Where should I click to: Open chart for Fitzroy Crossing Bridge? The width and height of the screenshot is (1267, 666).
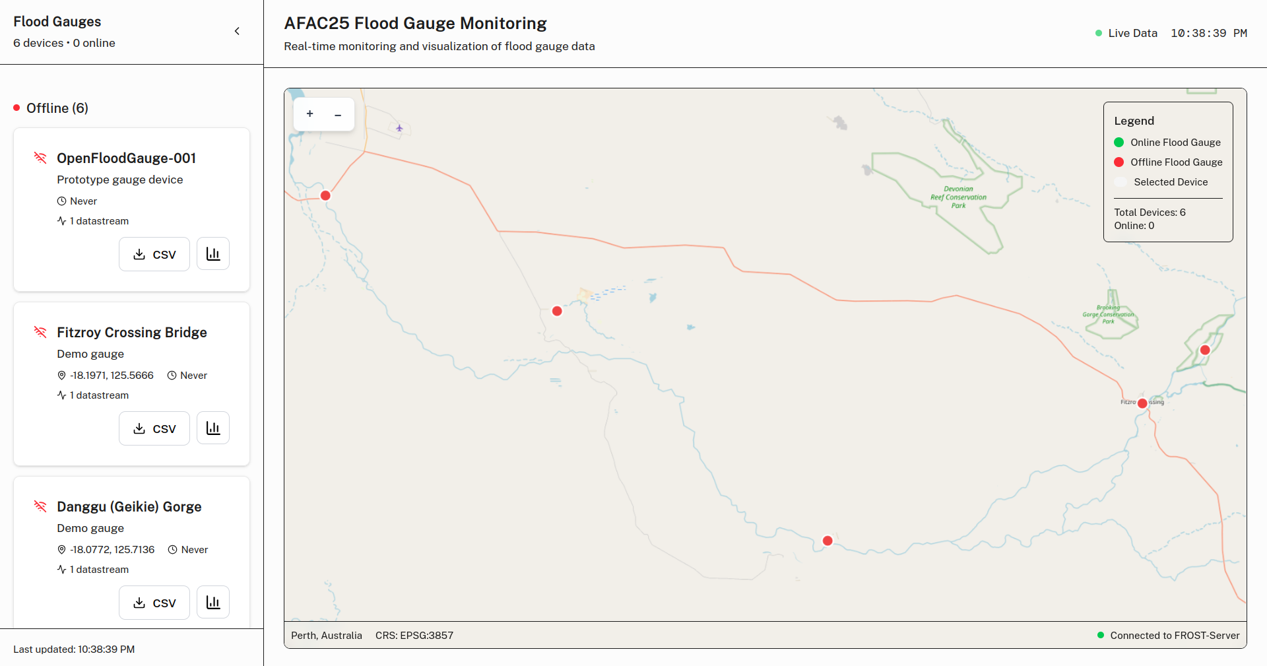[213, 428]
